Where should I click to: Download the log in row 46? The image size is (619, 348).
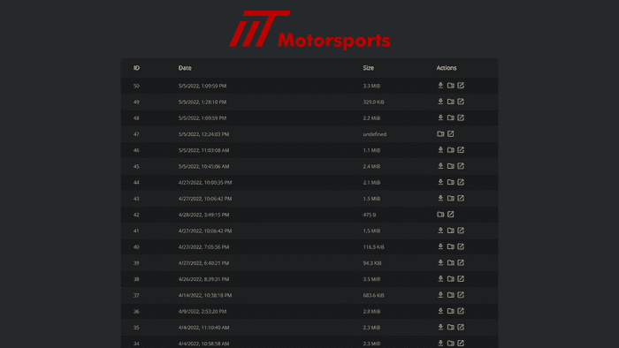coord(440,150)
